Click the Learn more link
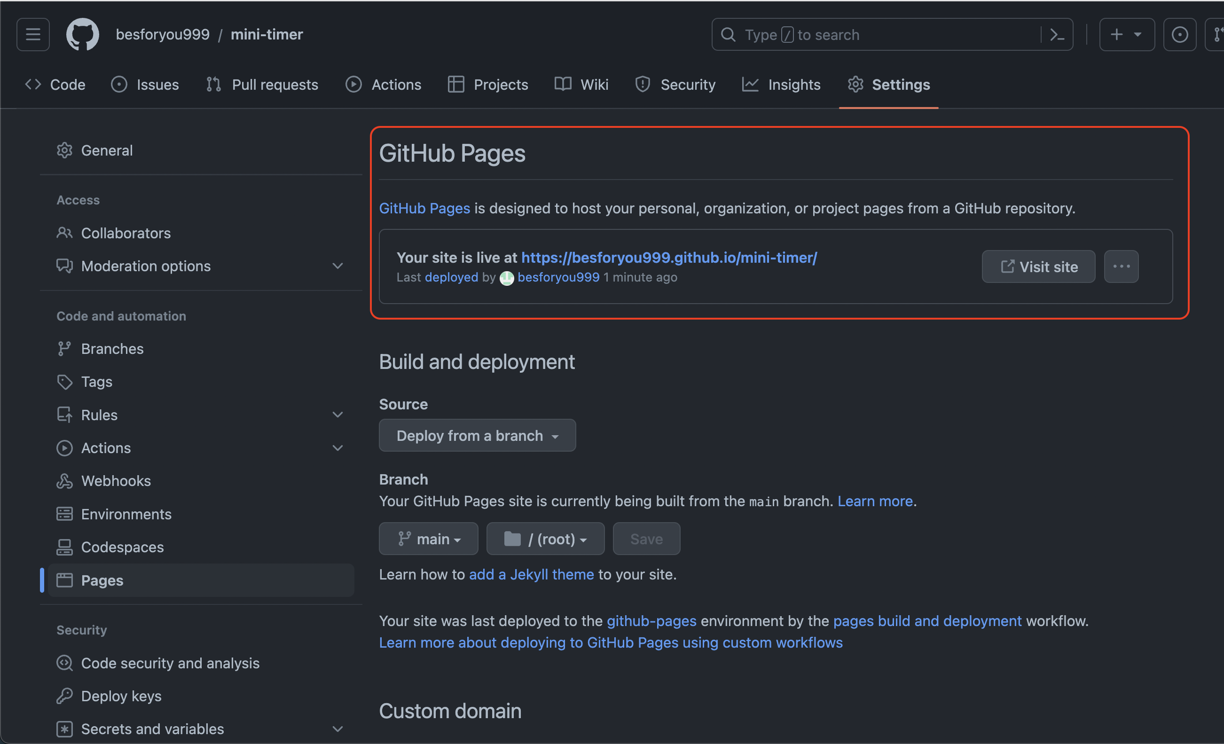 pyautogui.click(x=875, y=501)
